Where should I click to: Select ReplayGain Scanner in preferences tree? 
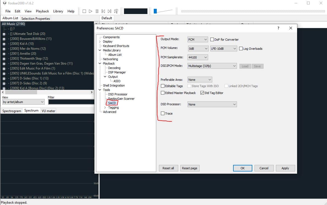click(x=121, y=99)
